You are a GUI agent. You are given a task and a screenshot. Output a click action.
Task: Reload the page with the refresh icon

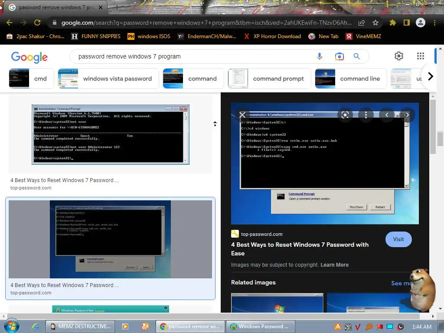click(37, 23)
